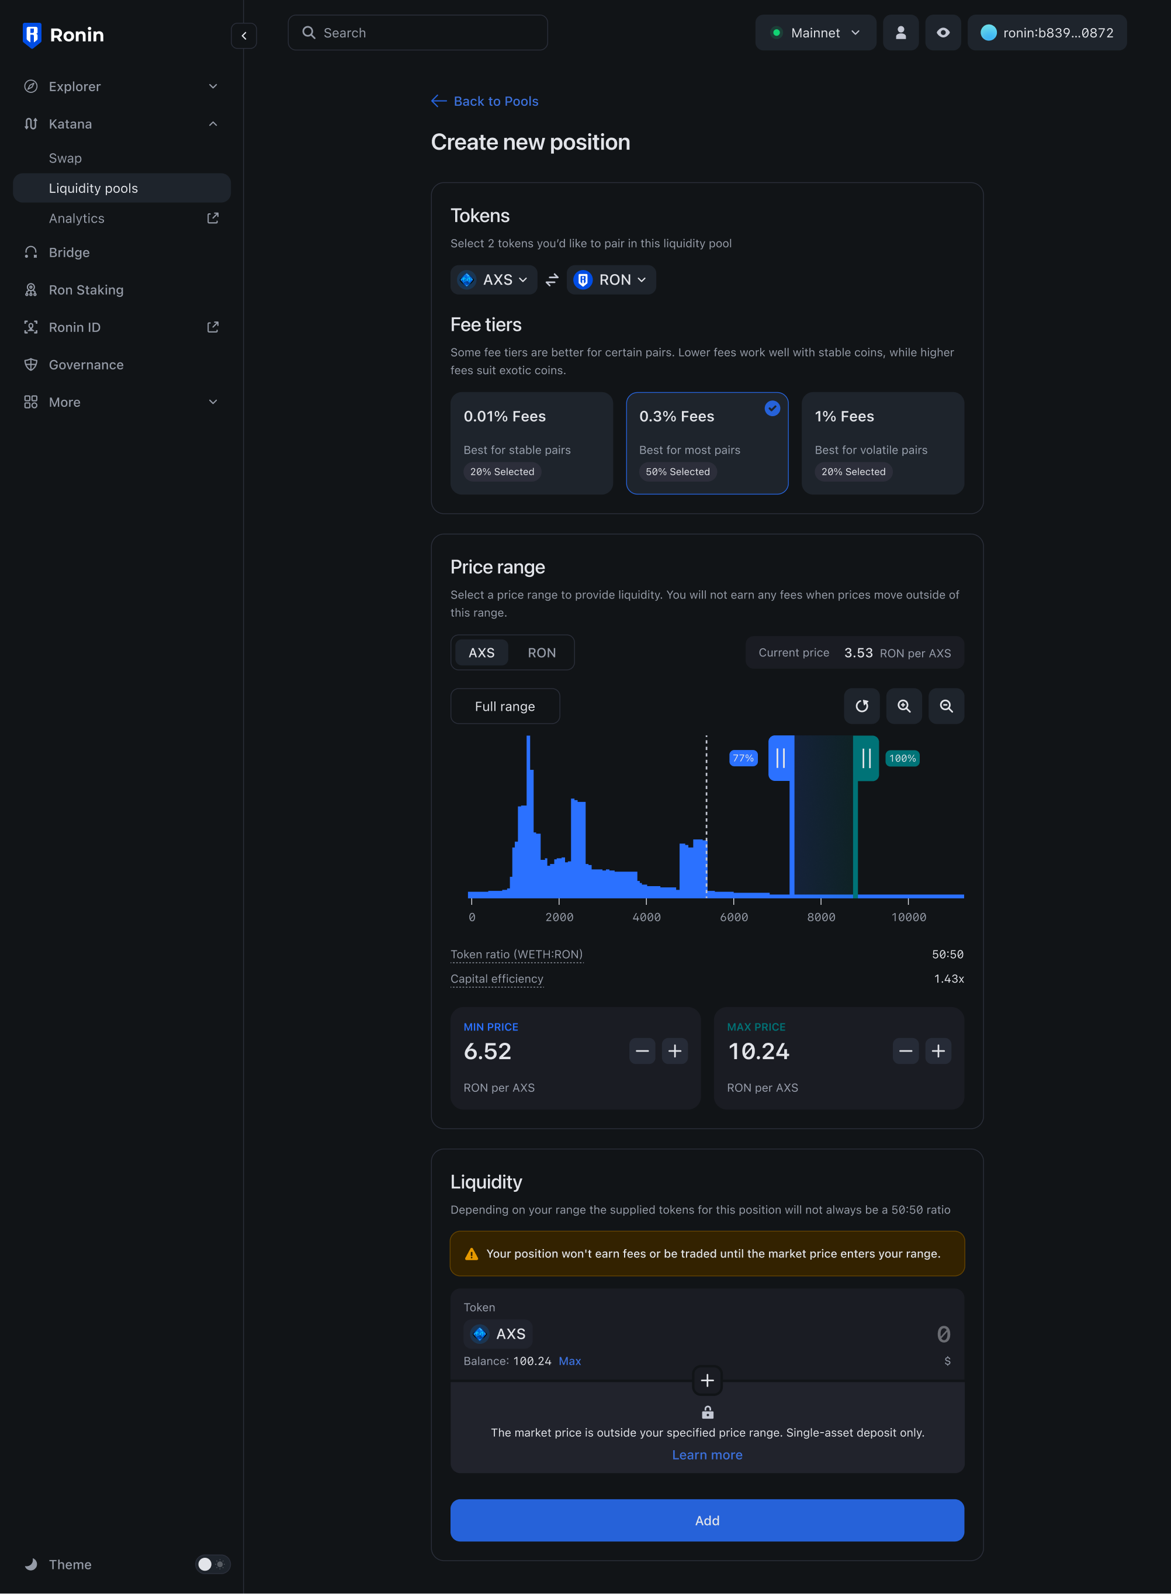The height and width of the screenshot is (1594, 1171).
Task: Click the Back to Pools link
Action: coord(485,101)
